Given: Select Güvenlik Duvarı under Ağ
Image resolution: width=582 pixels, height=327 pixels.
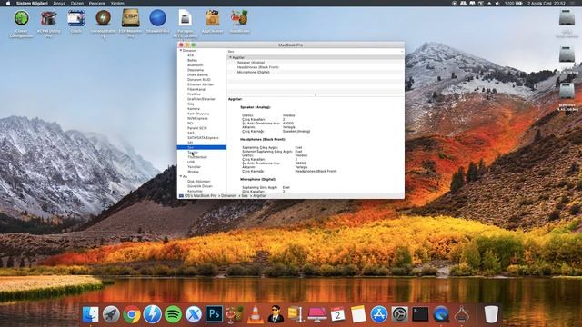Looking at the screenshot, I should point(200,186).
